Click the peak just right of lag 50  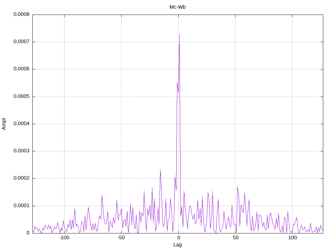tap(238, 187)
